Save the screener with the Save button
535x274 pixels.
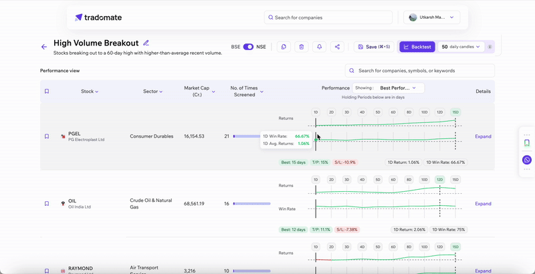[x=374, y=47]
